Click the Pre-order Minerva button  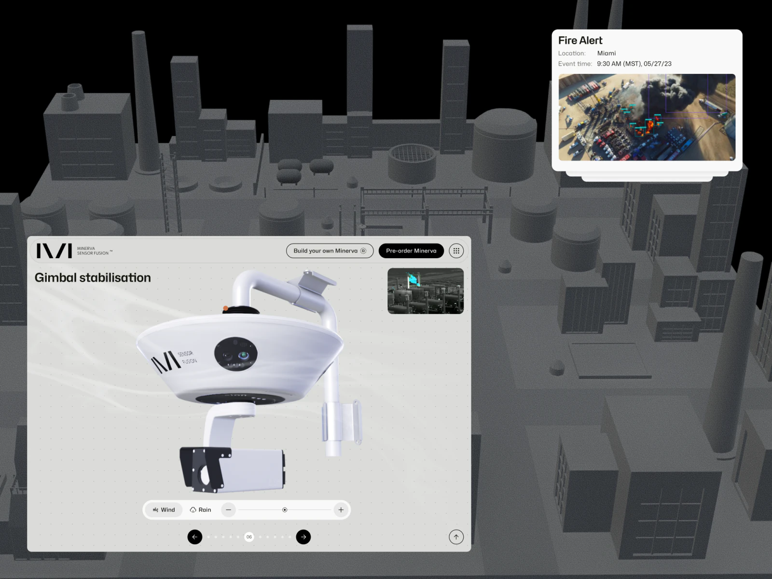(411, 251)
